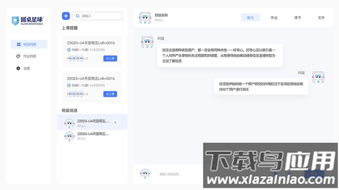Switch to the 课节 tab
The image size is (339, 190).
(298, 18)
